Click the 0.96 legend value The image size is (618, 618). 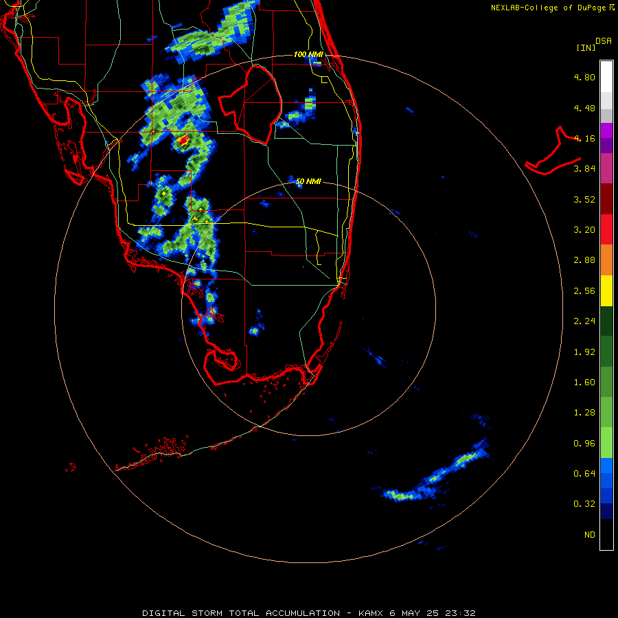click(x=584, y=444)
